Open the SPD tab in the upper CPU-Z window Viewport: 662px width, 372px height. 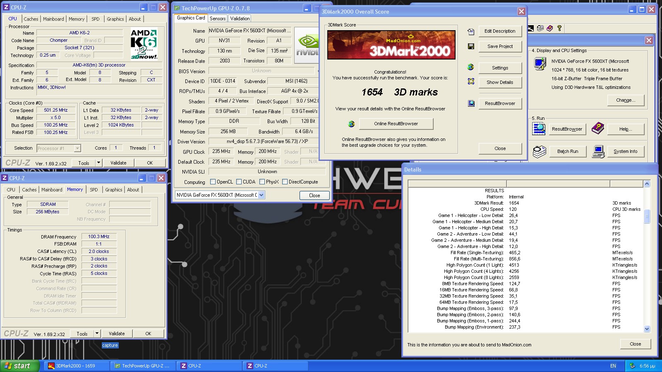(96, 19)
